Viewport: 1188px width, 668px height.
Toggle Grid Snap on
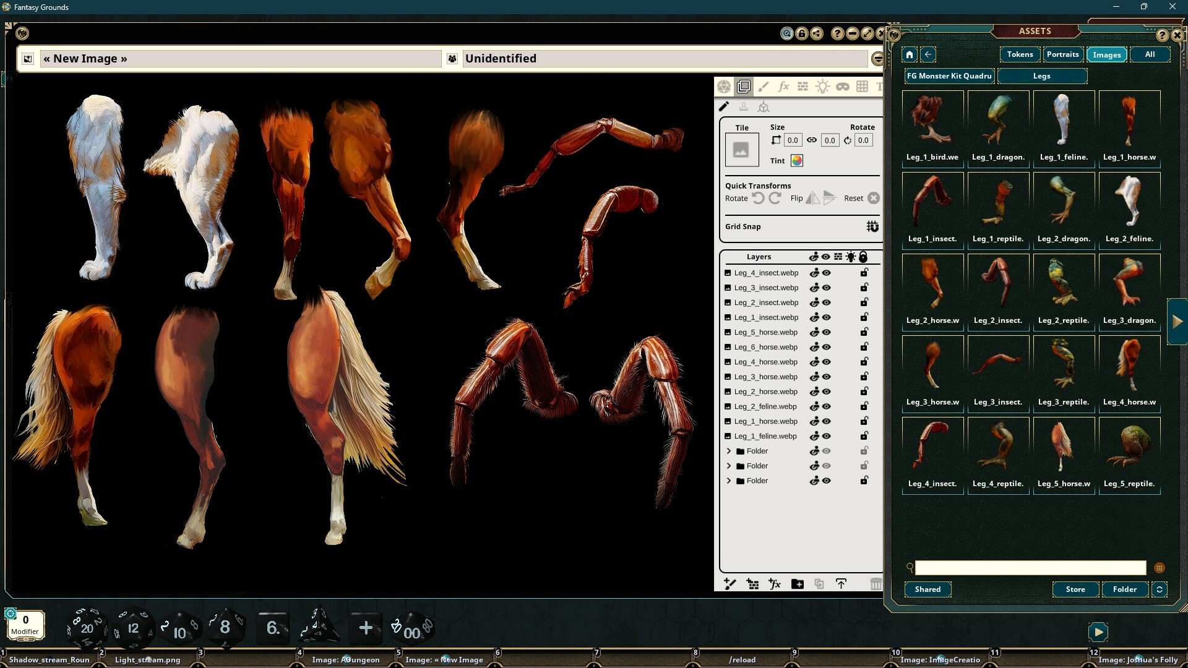pyautogui.click(x=872, y=226)
